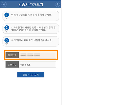Click the blue step 3 number badge
The height and width of the screenshot is (105, 129).
coord(7,40)
